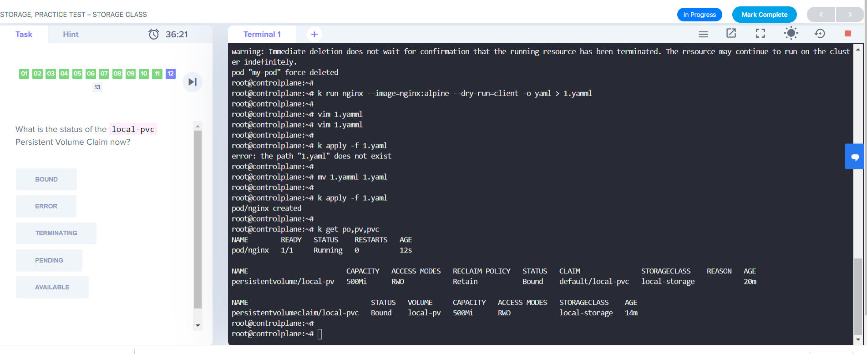Viewport: 867px width, 354px height.
Task: Jump to question 11
Action: (x=157, y=73)
